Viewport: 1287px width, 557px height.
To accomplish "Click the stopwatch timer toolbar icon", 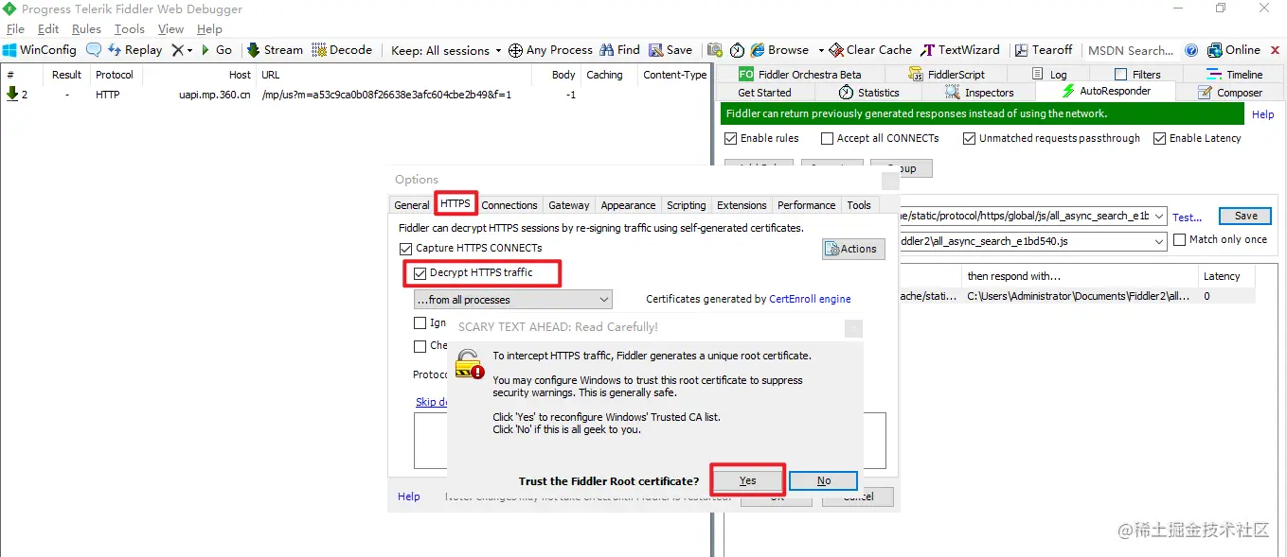I will click(x=737, y=50).
